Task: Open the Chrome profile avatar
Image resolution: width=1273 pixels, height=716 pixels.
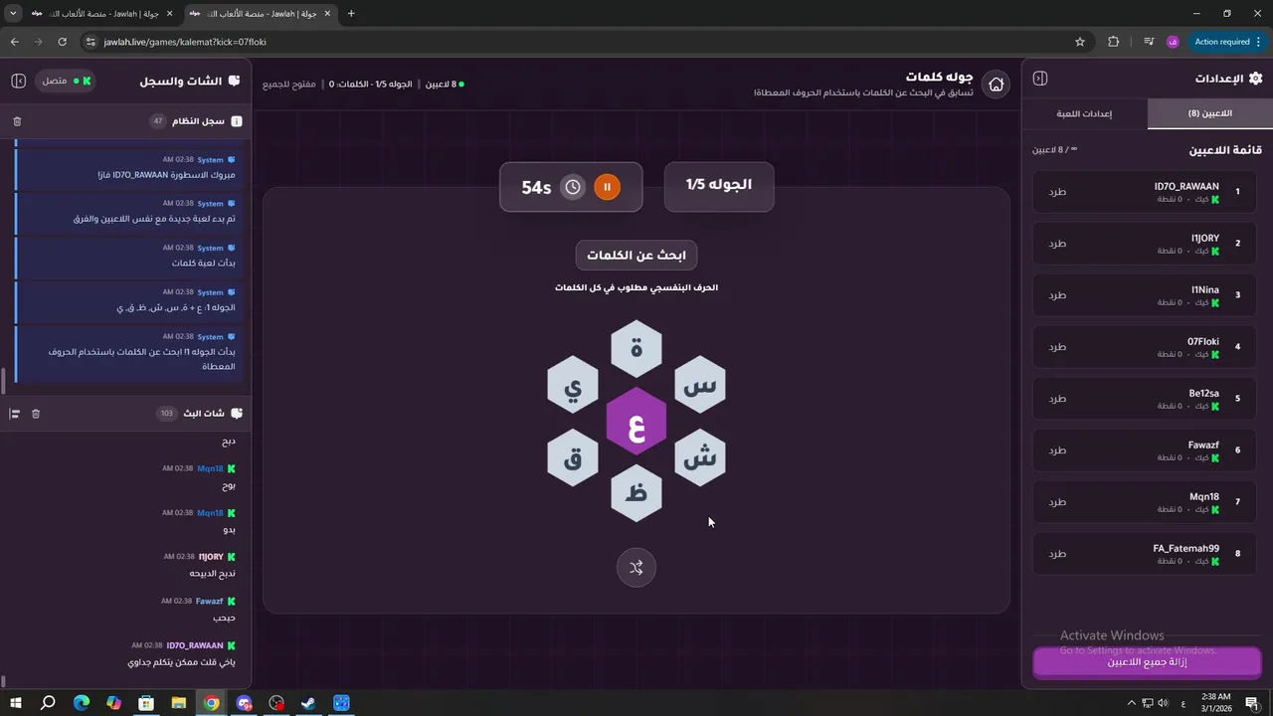Action: 1173,42
